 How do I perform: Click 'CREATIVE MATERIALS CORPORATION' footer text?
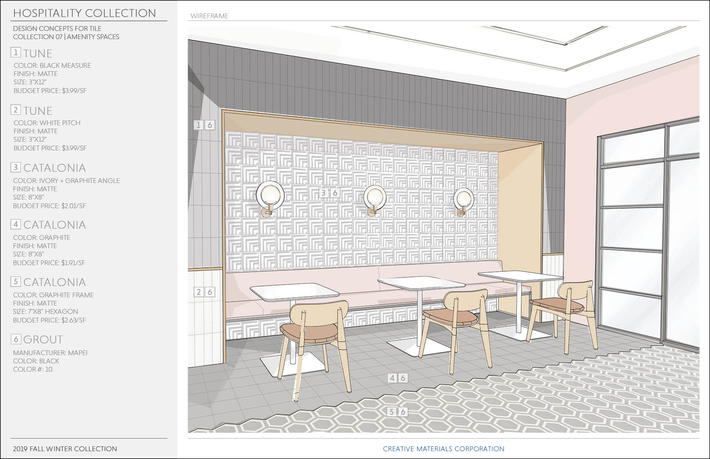[x=444, y=449]
